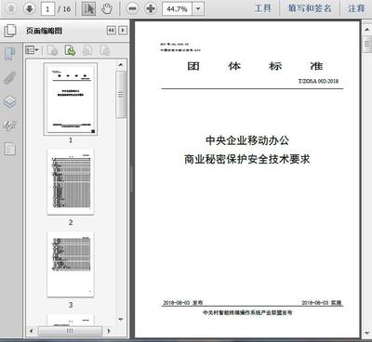Edit the current page number field
The height and width of the screenshot is (342, 372).
click(x=47, y=8)
